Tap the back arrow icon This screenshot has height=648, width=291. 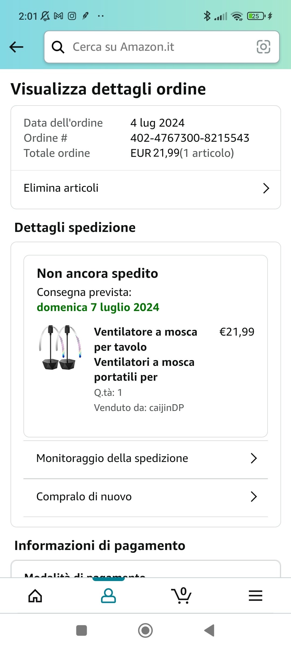tap(16, 47)
